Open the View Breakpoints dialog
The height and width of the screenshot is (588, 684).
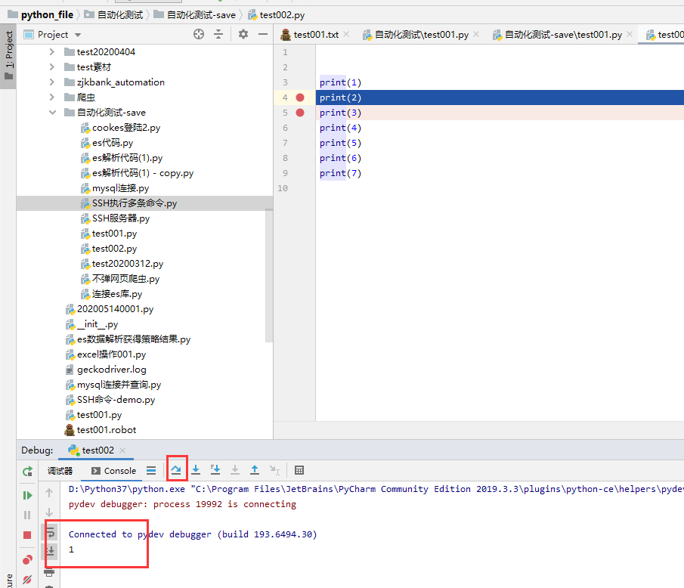coord(27,559)
